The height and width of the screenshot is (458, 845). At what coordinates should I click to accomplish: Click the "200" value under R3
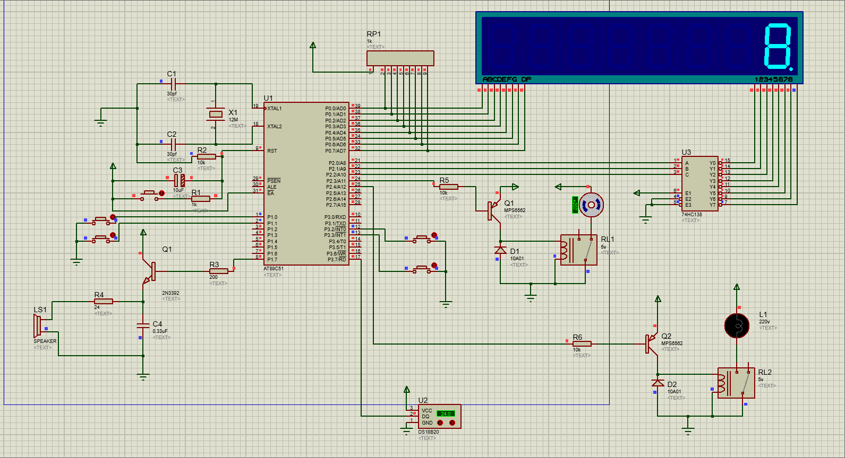214,277
